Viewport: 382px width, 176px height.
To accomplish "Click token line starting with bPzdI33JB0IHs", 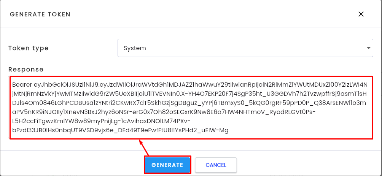I will pyautogui.click(x=120, y=130).
